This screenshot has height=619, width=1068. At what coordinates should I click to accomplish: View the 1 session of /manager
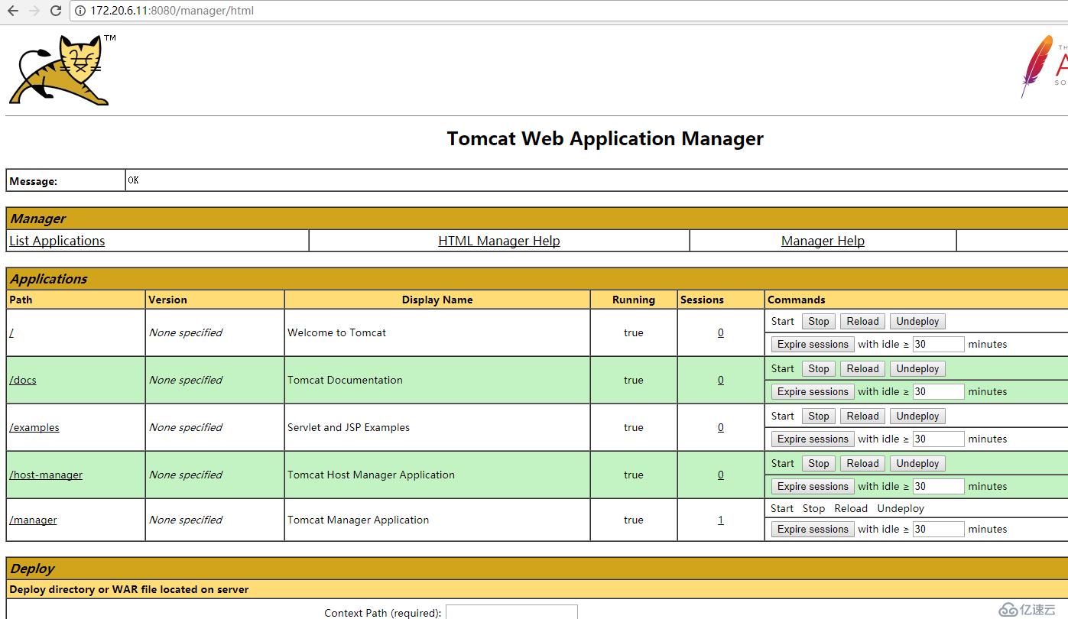pyautogui.click(x=721, y=520)
